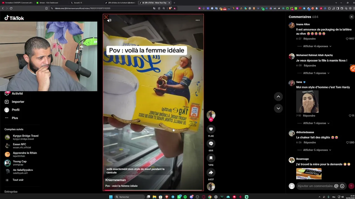Open a new browser tab
Image resolution: width=355 pixels, height=199 pixels.
pyautogui.click(x=174, y=3)
